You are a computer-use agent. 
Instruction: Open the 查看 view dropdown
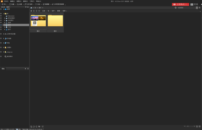coord(59,11)
